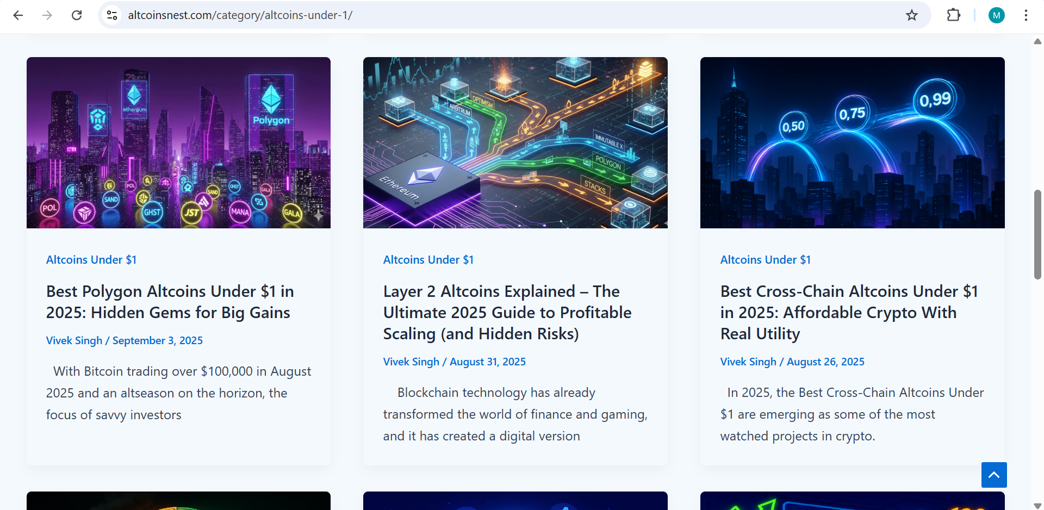Click the 'August 31, 2025' date text

488,362
